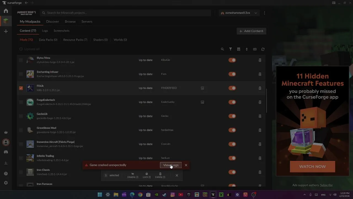Open Steam from the taskbar
The width and height of the screenshot is (353, 199).
pos(164,195)
